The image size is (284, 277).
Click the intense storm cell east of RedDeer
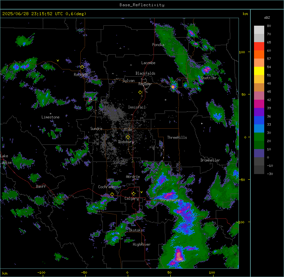173,87
